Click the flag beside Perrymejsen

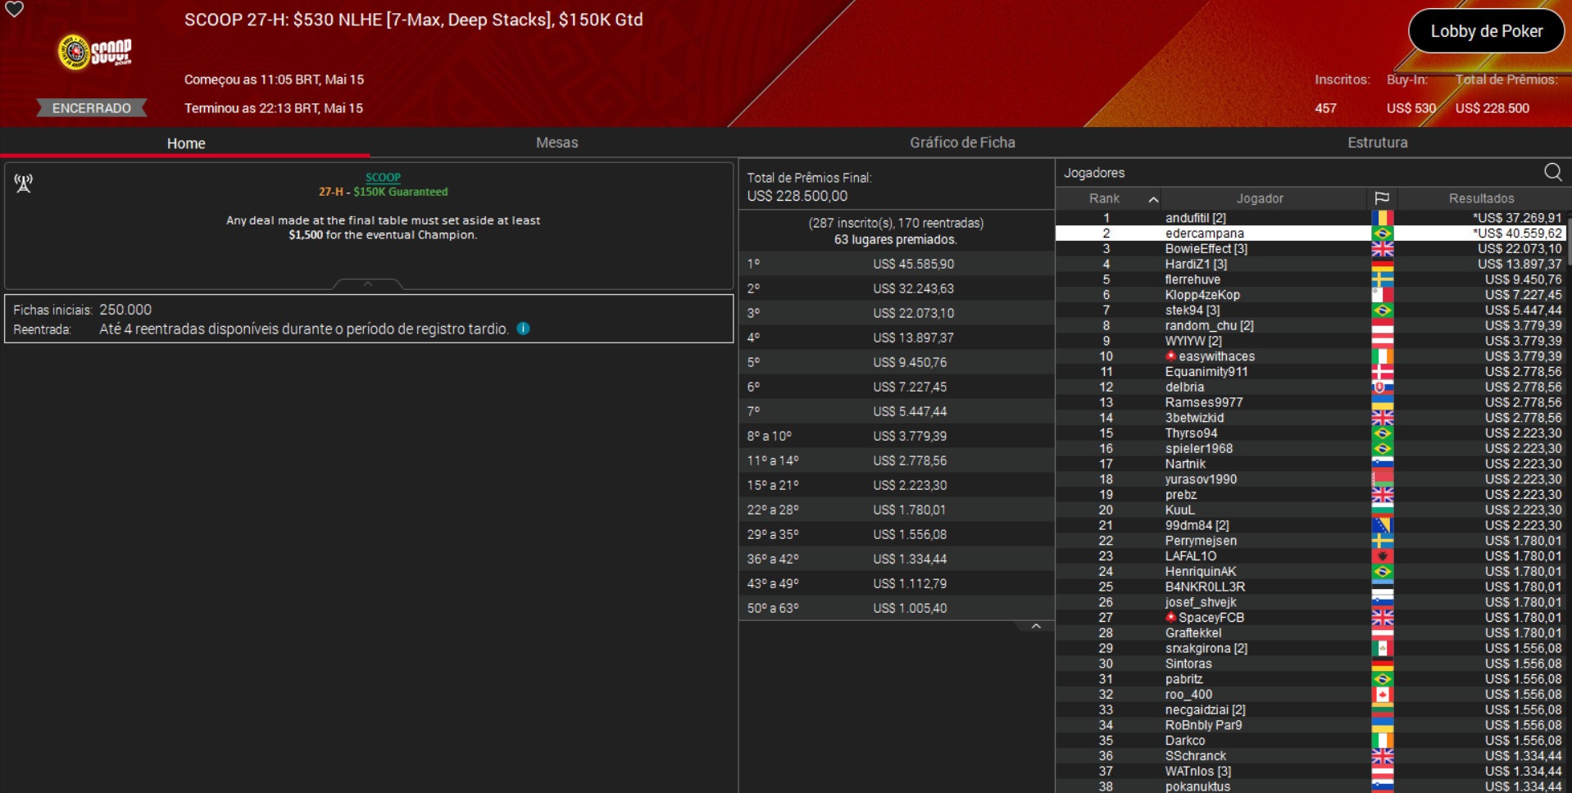pos(1382,541)
